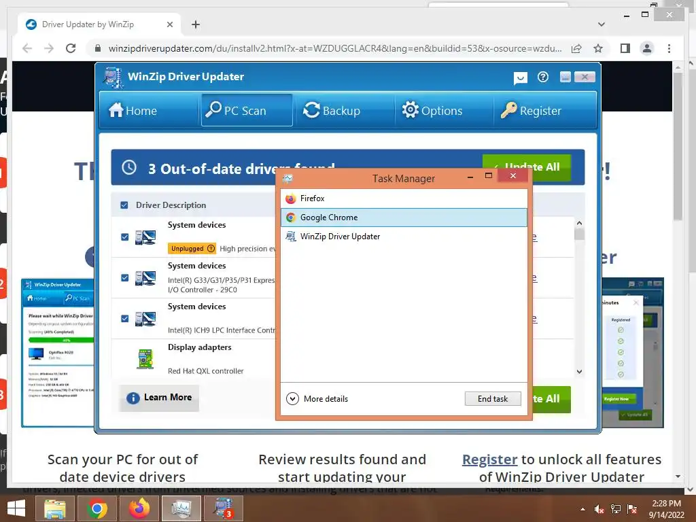Open the Backup tab
This screenshot has height=522, width=696.
[332, 110]
